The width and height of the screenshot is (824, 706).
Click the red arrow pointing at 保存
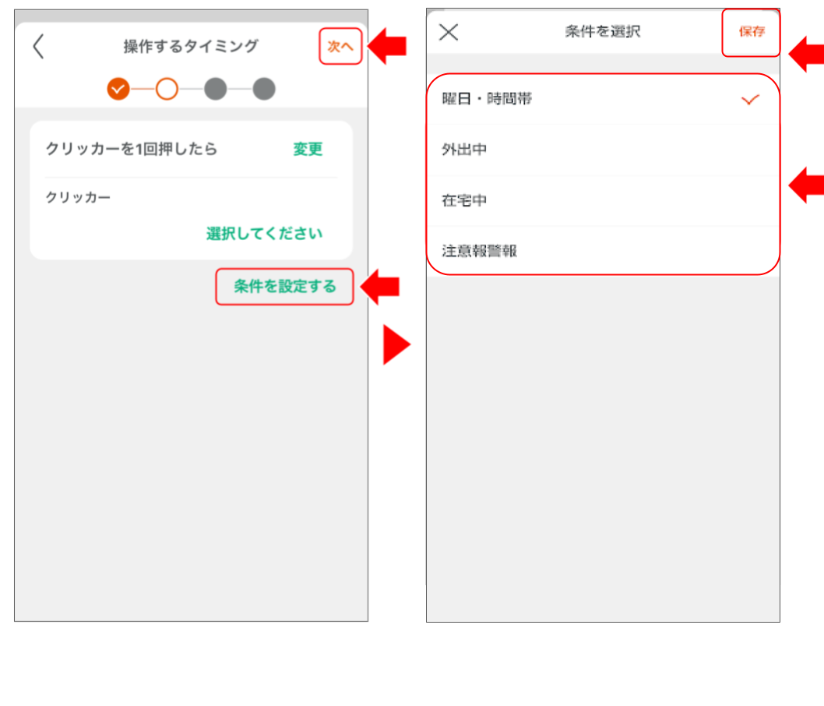click(x=807, y=55)
